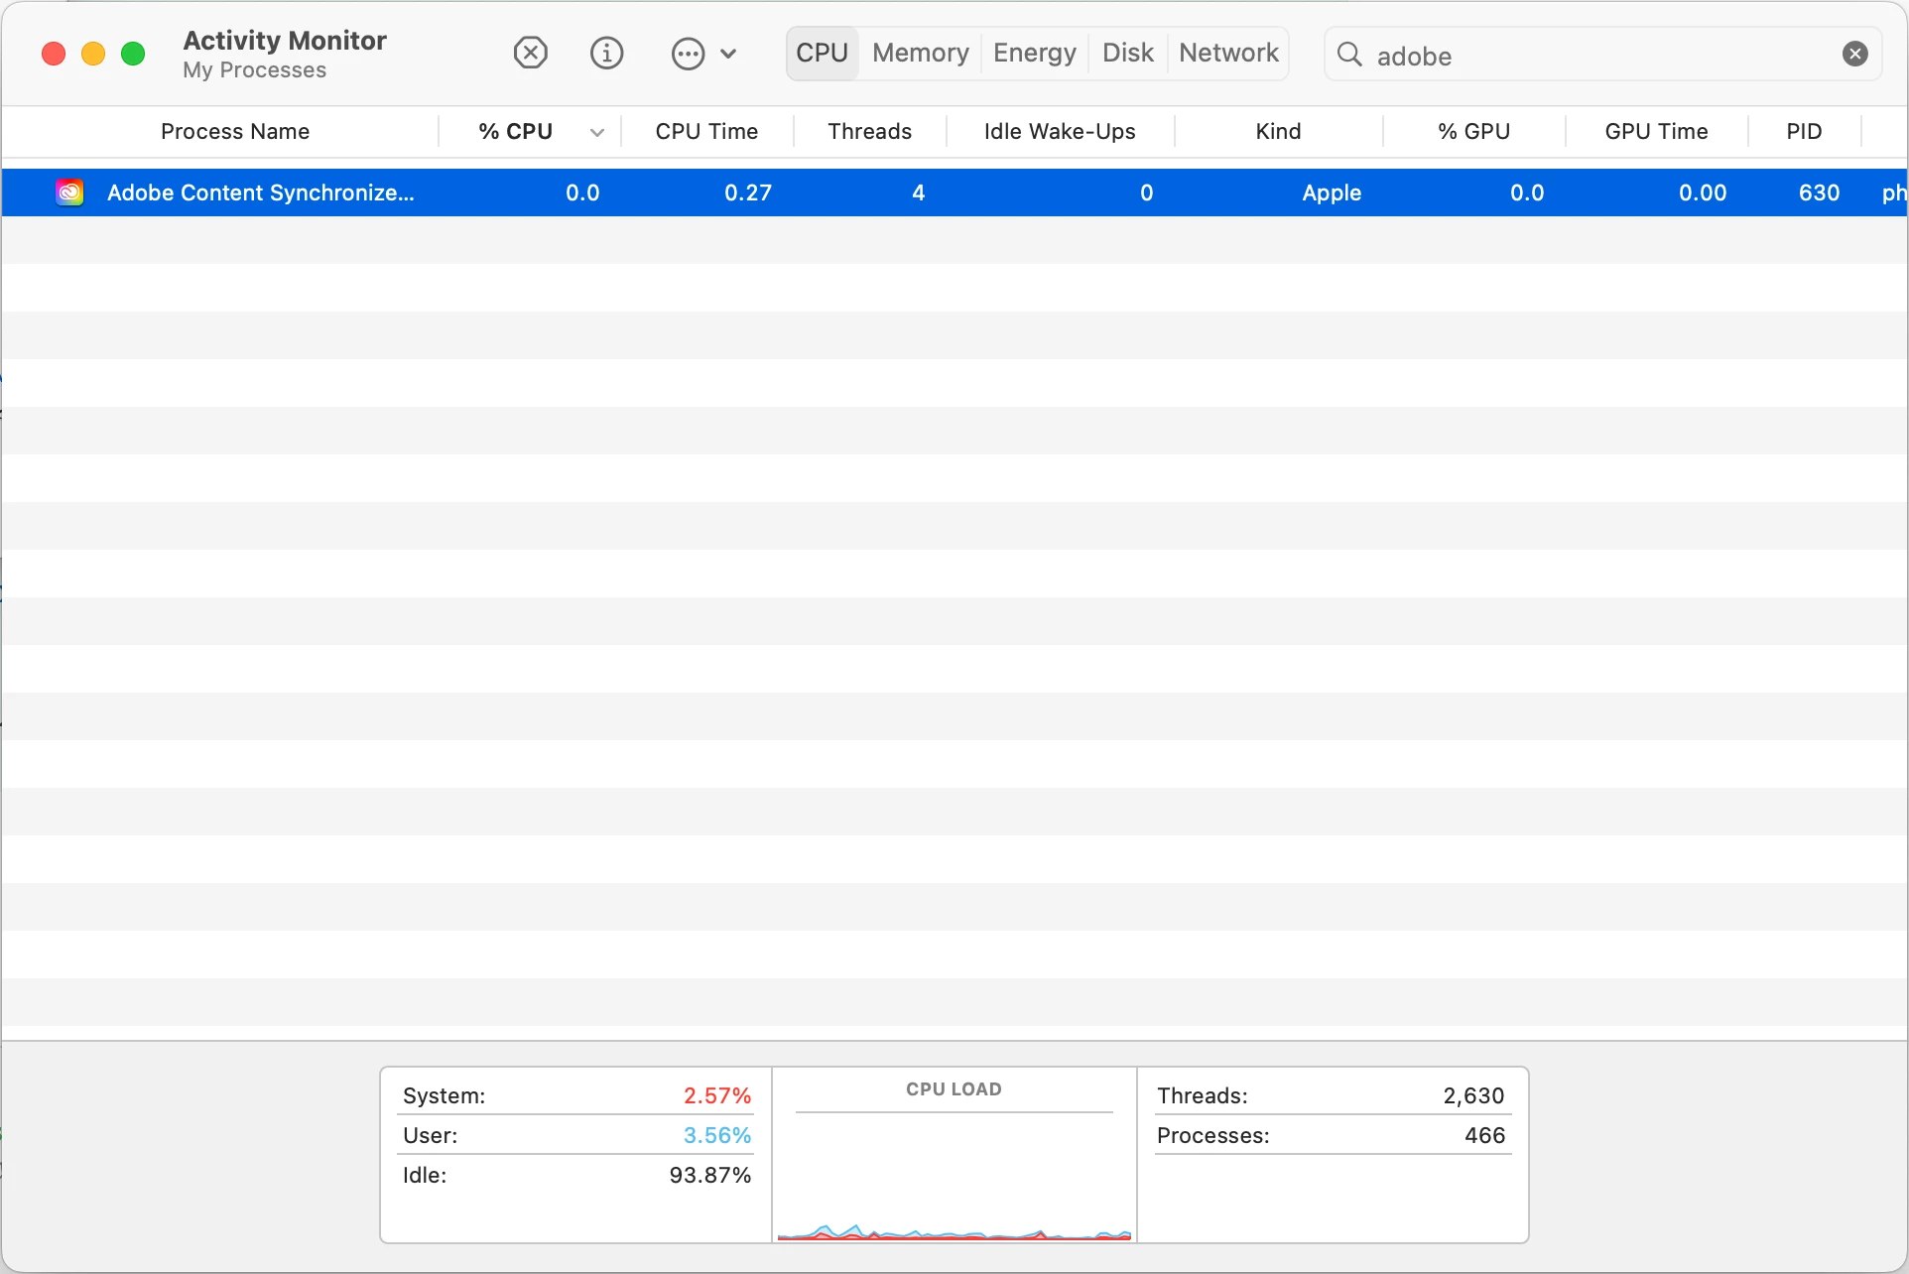The image size is (1909, 1274).
Task: Expand the chevron next to ellipsis button
Action: [728, 54]
